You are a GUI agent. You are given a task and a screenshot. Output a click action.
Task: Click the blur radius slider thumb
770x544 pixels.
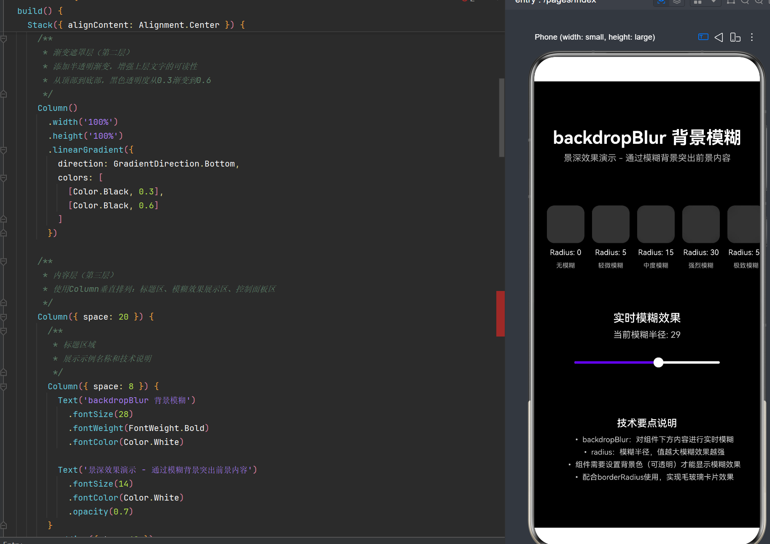(658, 362)
